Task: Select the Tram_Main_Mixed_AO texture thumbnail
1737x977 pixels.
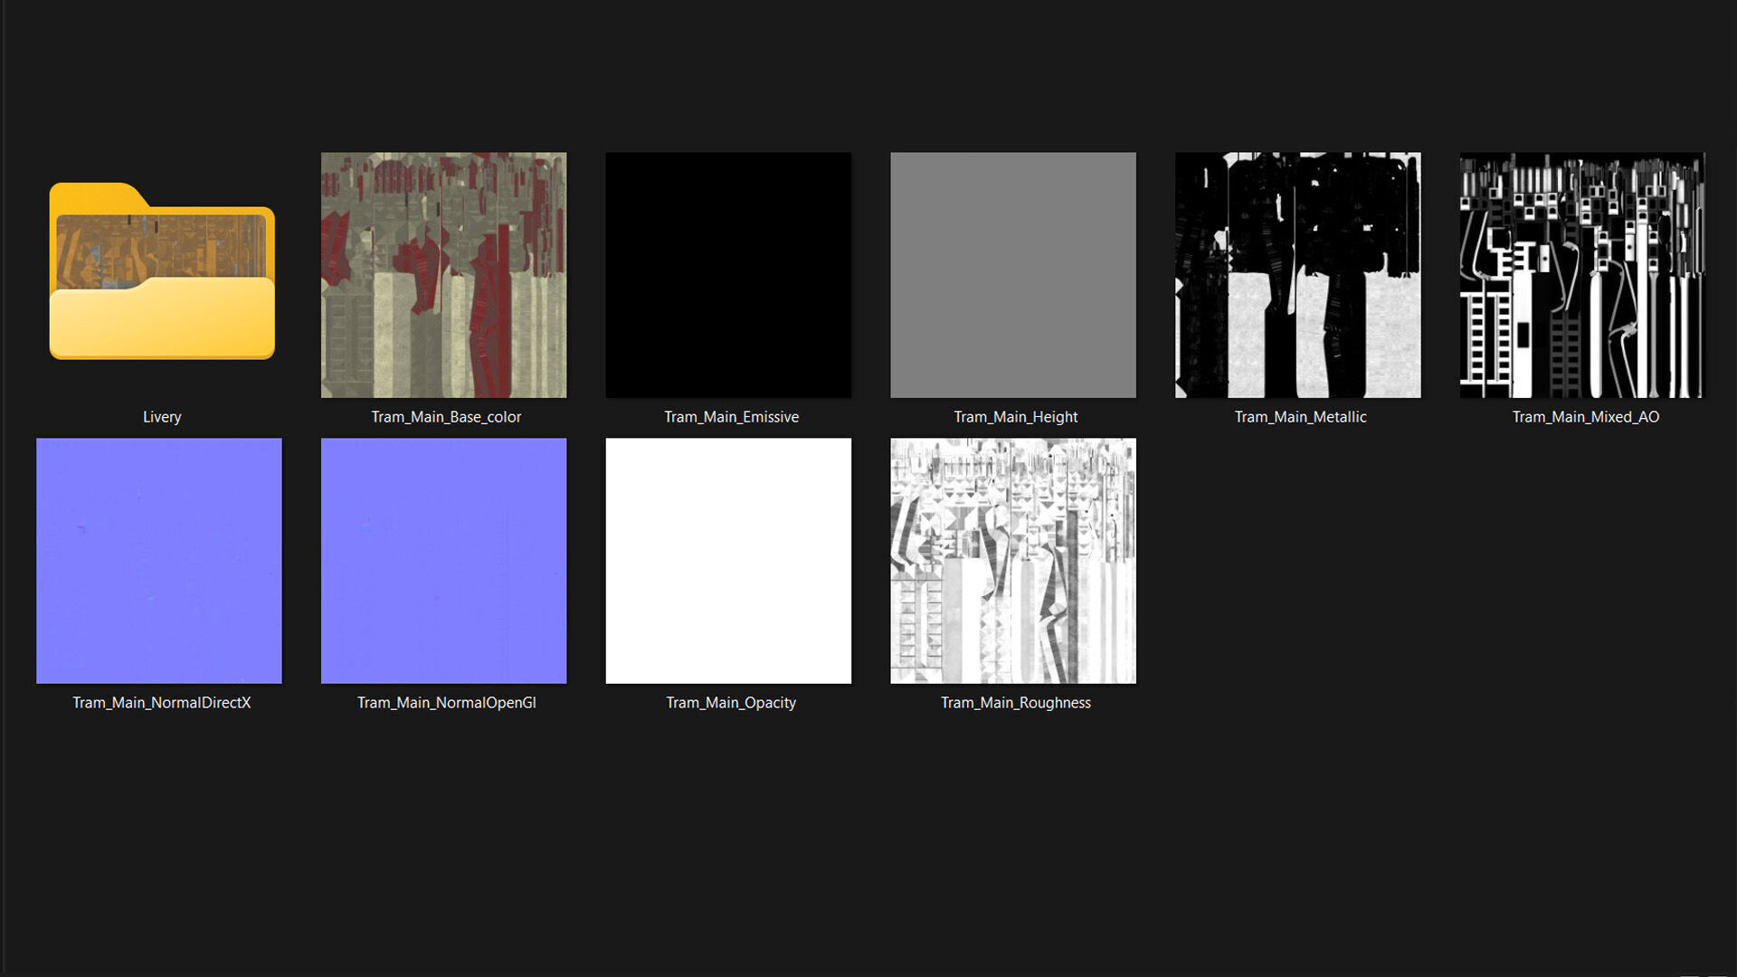Action: coord(1581,274)
